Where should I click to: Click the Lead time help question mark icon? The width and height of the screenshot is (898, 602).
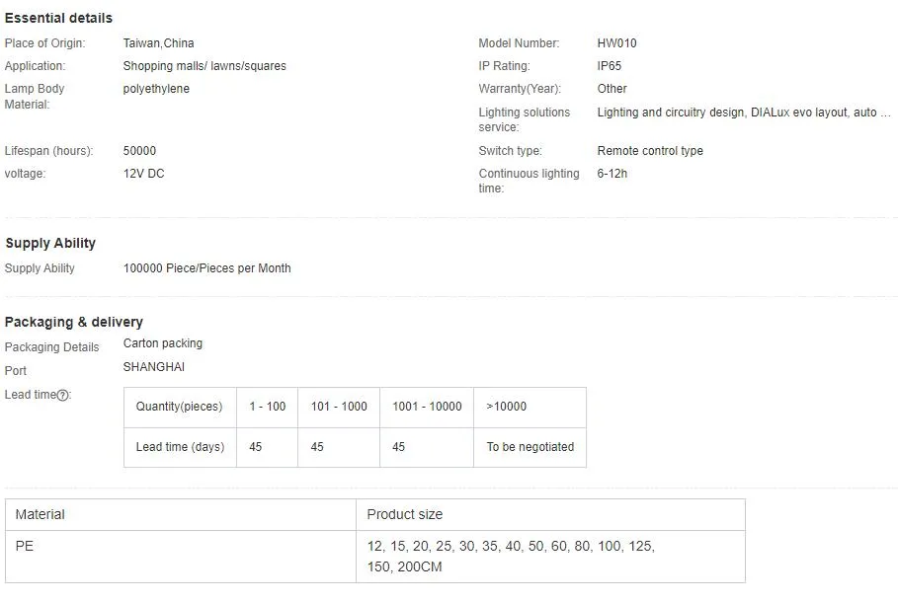click(x=63, y=396)
